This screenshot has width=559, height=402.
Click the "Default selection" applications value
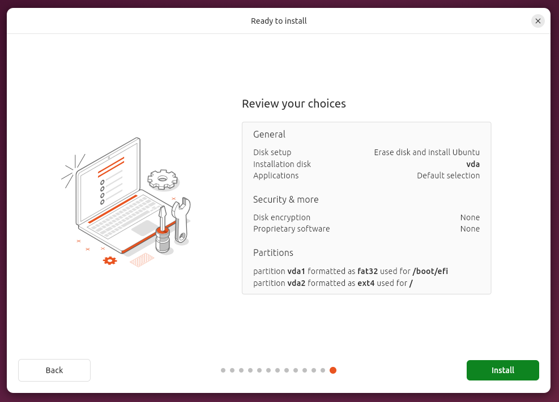pyautogui.click(x=448, y=176)
